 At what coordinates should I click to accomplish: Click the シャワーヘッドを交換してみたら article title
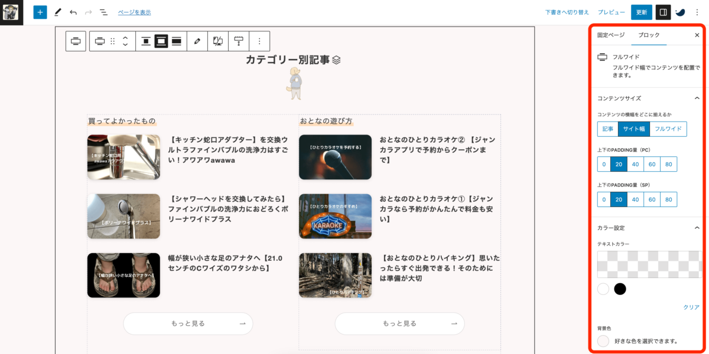coord(227,209)
